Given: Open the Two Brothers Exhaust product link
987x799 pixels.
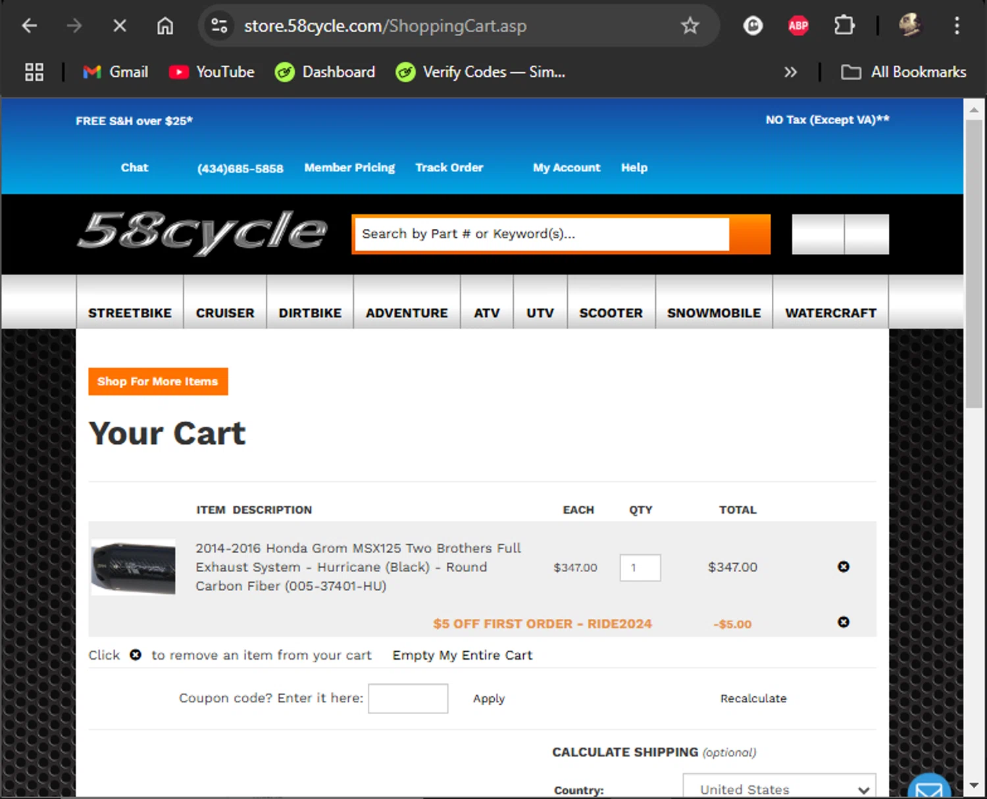Looking at the screenshot, I should 358,567.
